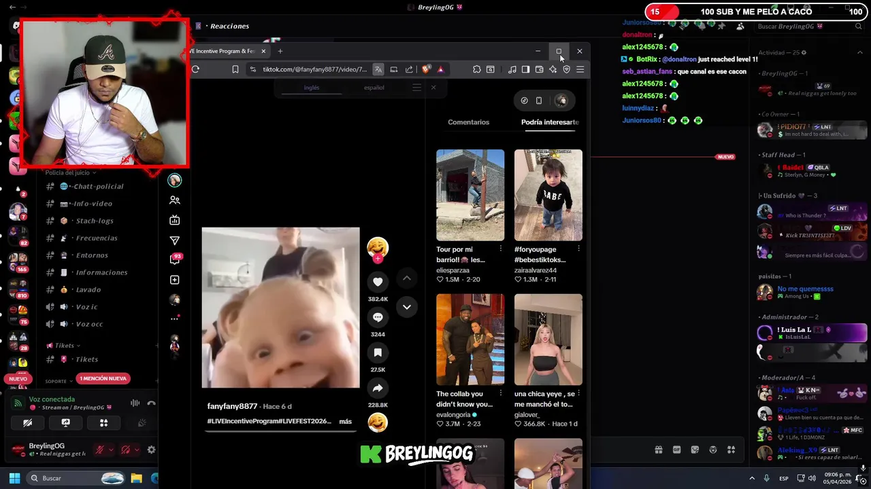Viewport: 871px width, 489px height.
Task: Open options for Tour por mi barrio video
Action: pos(501,249)
